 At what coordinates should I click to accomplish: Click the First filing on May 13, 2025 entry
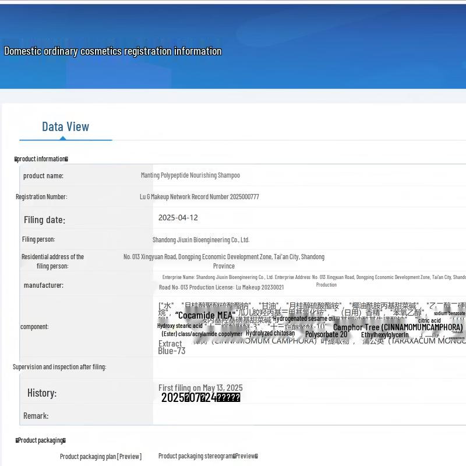click(200, 388)
